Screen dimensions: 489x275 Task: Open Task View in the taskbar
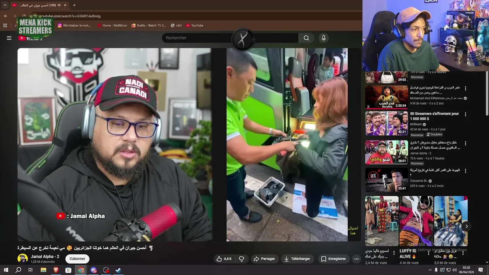click(x=31, y=270)
